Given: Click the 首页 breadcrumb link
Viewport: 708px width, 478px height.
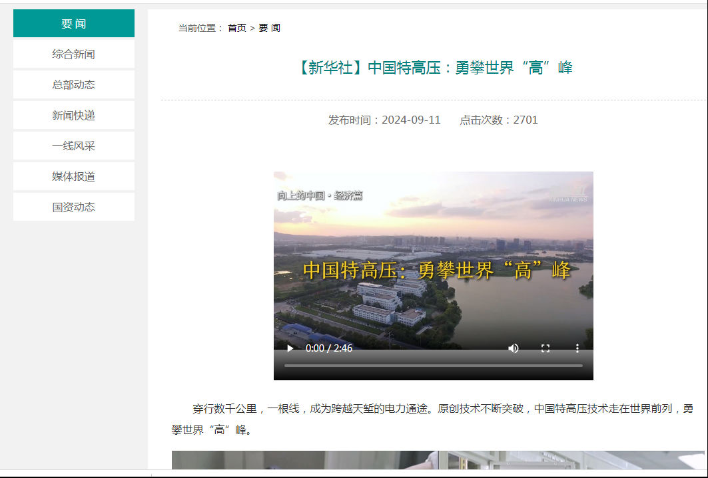Looking at the screenshot, I should click(237, 28).
